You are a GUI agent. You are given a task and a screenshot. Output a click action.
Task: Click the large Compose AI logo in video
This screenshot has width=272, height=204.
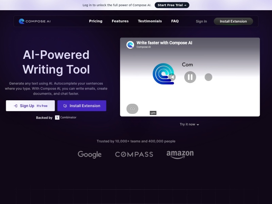[163, 74]
